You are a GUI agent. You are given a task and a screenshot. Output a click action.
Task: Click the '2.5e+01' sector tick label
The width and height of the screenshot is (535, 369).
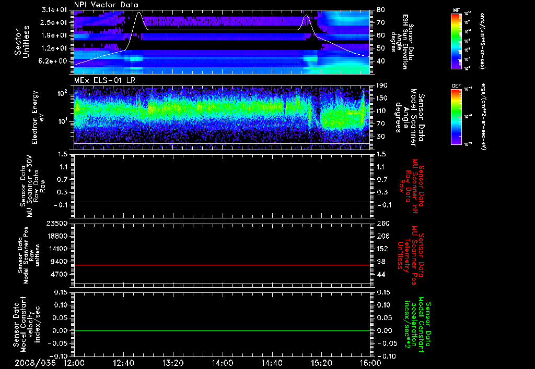[54, 22]
